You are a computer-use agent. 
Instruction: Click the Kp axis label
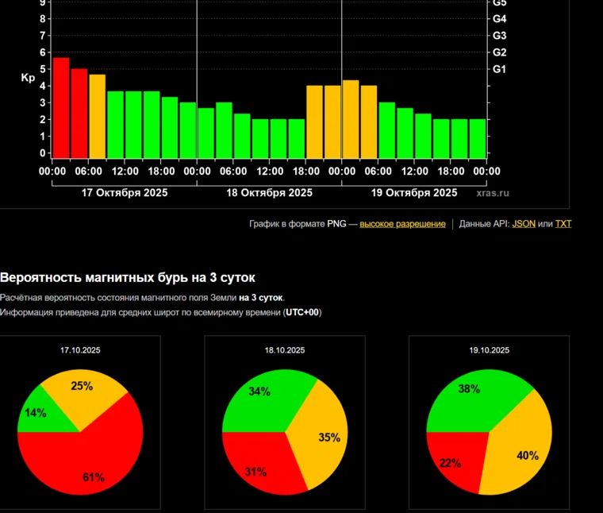pos(28,78)
